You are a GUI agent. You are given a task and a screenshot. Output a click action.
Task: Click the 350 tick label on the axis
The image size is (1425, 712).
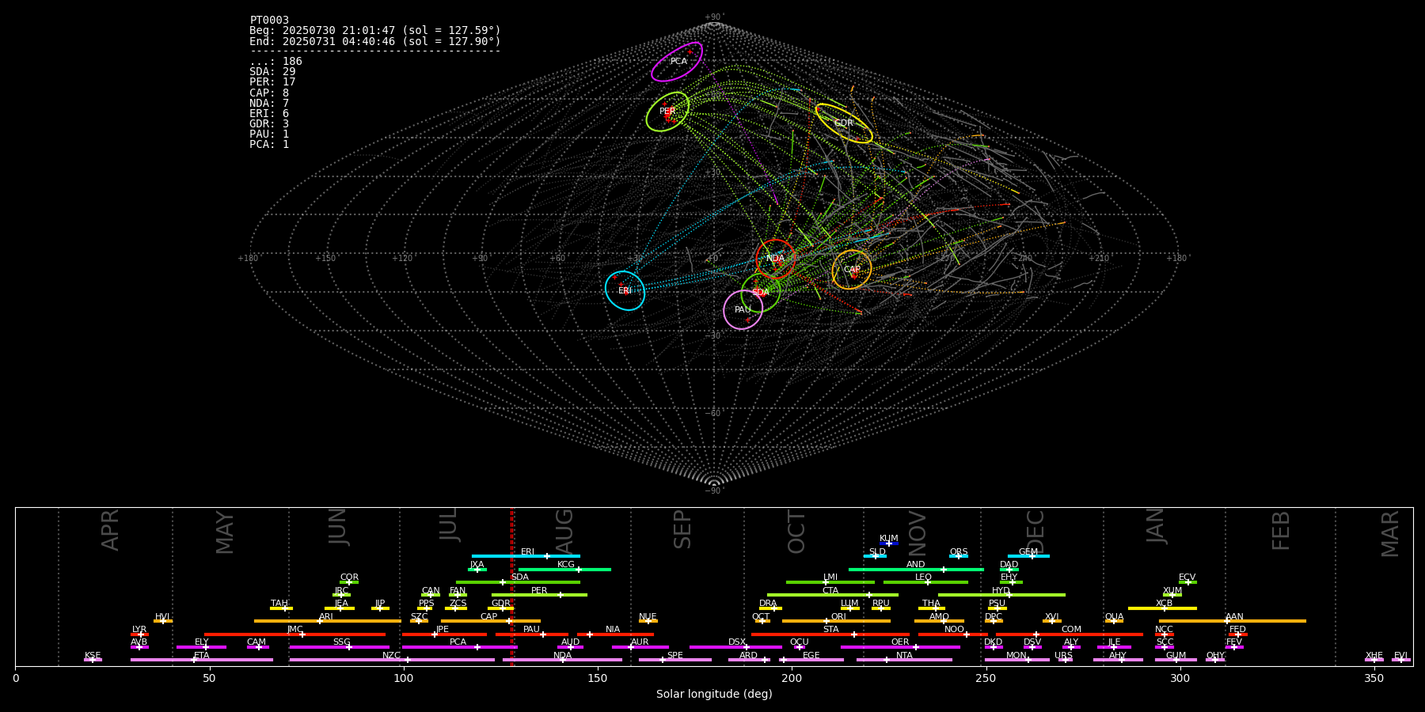[1374, 679]
